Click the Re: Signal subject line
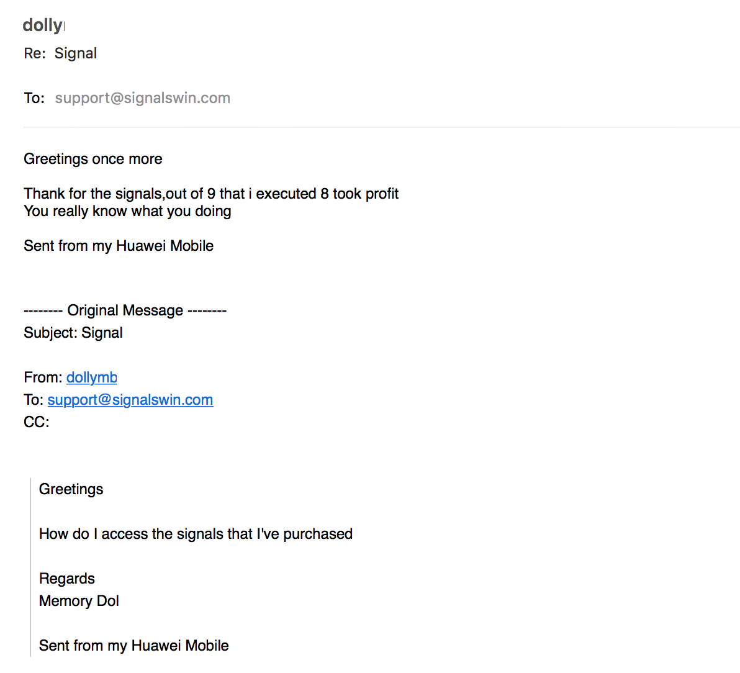The width and height of the screenshot is (740, 673). tap(60, 53)
